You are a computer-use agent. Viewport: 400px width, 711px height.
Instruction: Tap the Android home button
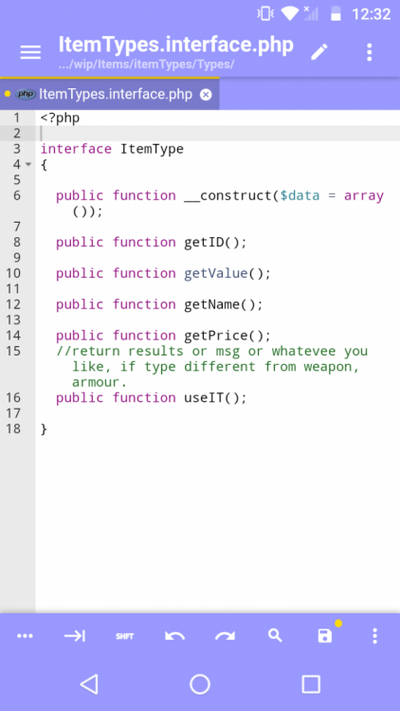200,684
